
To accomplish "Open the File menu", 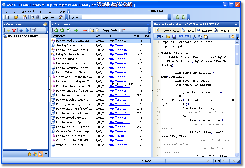I will click(7, 11).
